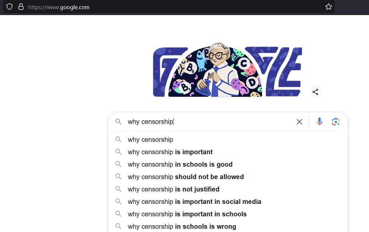Screen dimensions: 369x232
Task: Click the padlock icon in the address bar
Action: click(x=21, y=7)
